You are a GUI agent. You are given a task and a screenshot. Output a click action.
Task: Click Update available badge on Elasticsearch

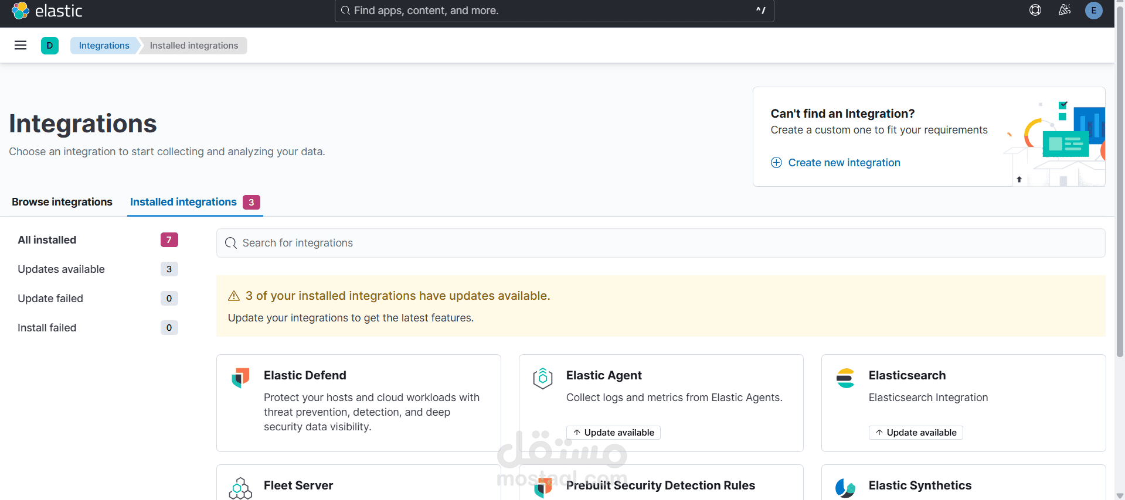[916, 433]
